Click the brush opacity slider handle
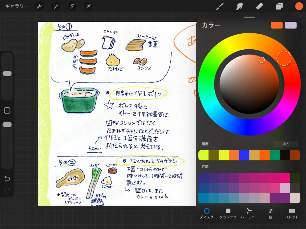This screenshot has height=229, width=306. coord(7,124)
